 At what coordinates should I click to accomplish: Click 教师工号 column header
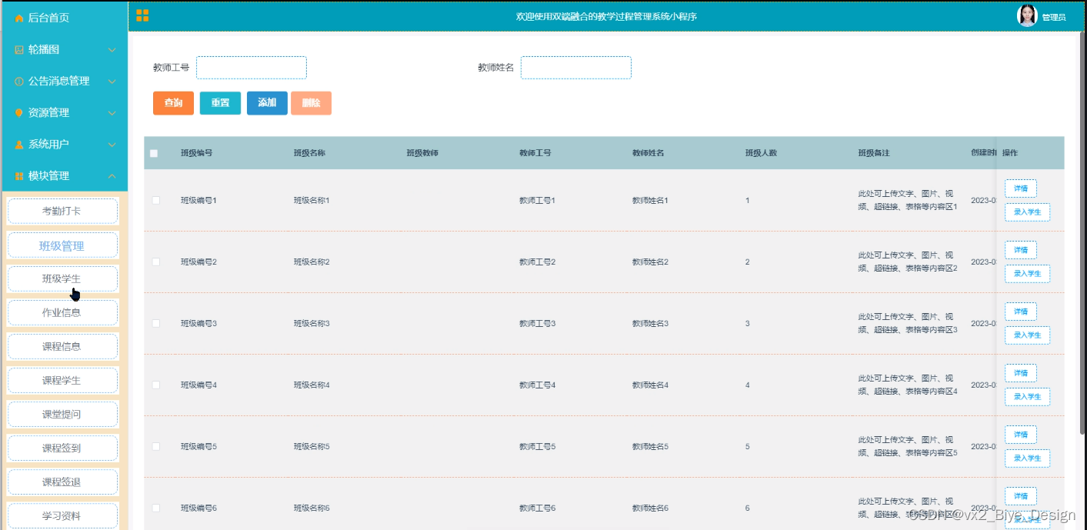535,153
